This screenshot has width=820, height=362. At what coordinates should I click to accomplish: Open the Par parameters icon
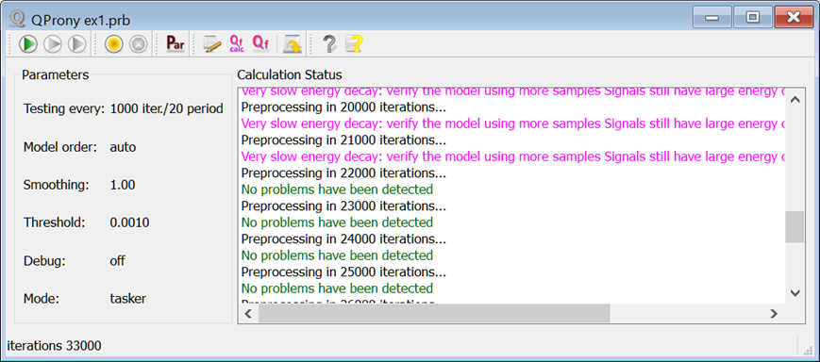[176, 44]
